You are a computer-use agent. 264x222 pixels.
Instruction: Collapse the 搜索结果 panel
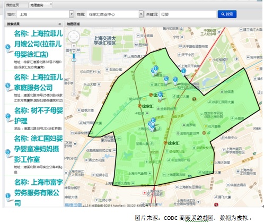coord(59,24)
